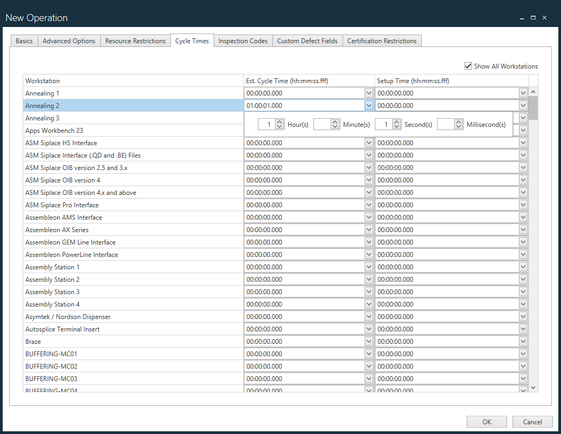Increment the Second(s) spinner
This screenshot has width=561, height=434.
pyautogui.click(x=396, y=121)
